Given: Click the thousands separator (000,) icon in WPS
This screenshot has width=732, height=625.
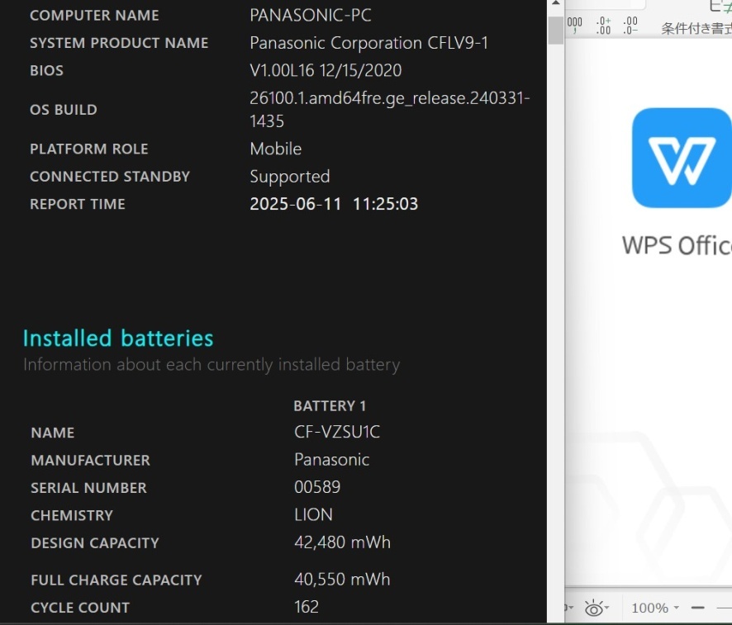Looking at the screenshot, I should click(575, 26).
